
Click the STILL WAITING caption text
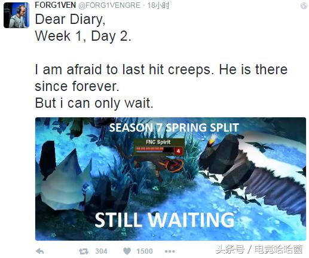coord(164,220)
